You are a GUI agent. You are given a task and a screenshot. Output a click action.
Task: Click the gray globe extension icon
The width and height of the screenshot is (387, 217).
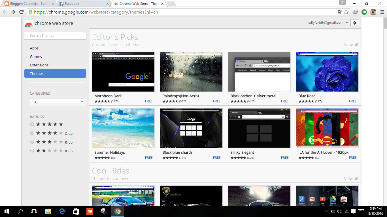355,12
